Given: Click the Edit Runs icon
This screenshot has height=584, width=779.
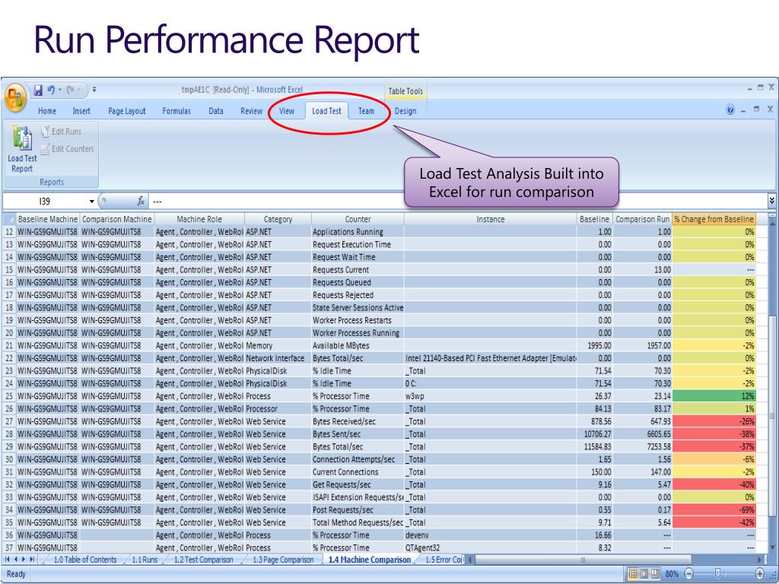Looking at the screenshot, I should (x=45, y=131).
